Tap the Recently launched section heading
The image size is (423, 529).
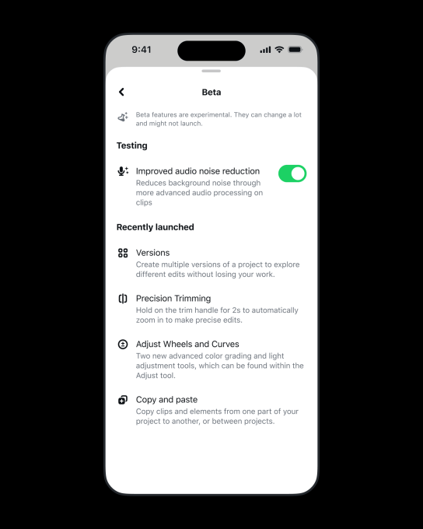pyautogui.click(x=156, y=227)
